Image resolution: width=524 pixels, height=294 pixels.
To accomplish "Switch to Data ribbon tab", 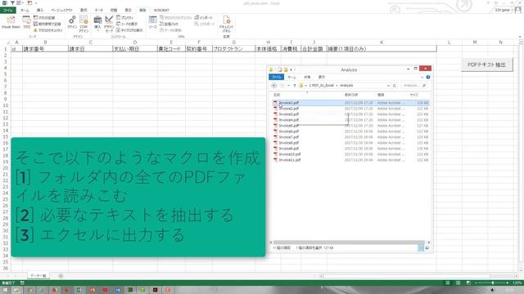I will [x=99, y=11].
